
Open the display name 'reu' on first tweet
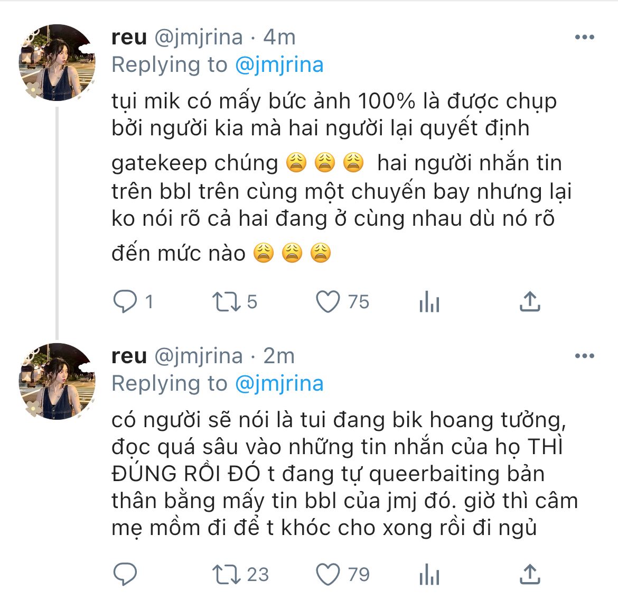click(x=129, y=38)
